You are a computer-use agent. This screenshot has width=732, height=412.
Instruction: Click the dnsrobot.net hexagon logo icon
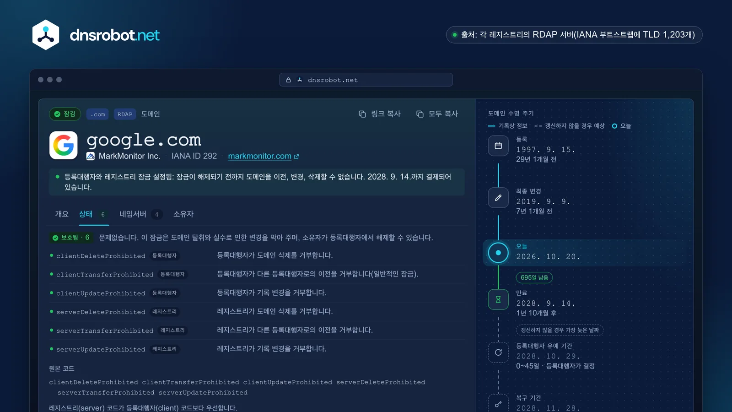(x=46, y=35)
